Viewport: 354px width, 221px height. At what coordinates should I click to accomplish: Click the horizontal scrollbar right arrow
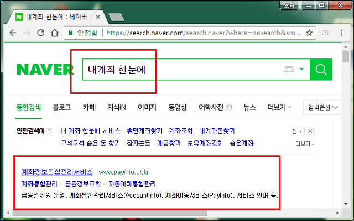(x=337, y=213)
